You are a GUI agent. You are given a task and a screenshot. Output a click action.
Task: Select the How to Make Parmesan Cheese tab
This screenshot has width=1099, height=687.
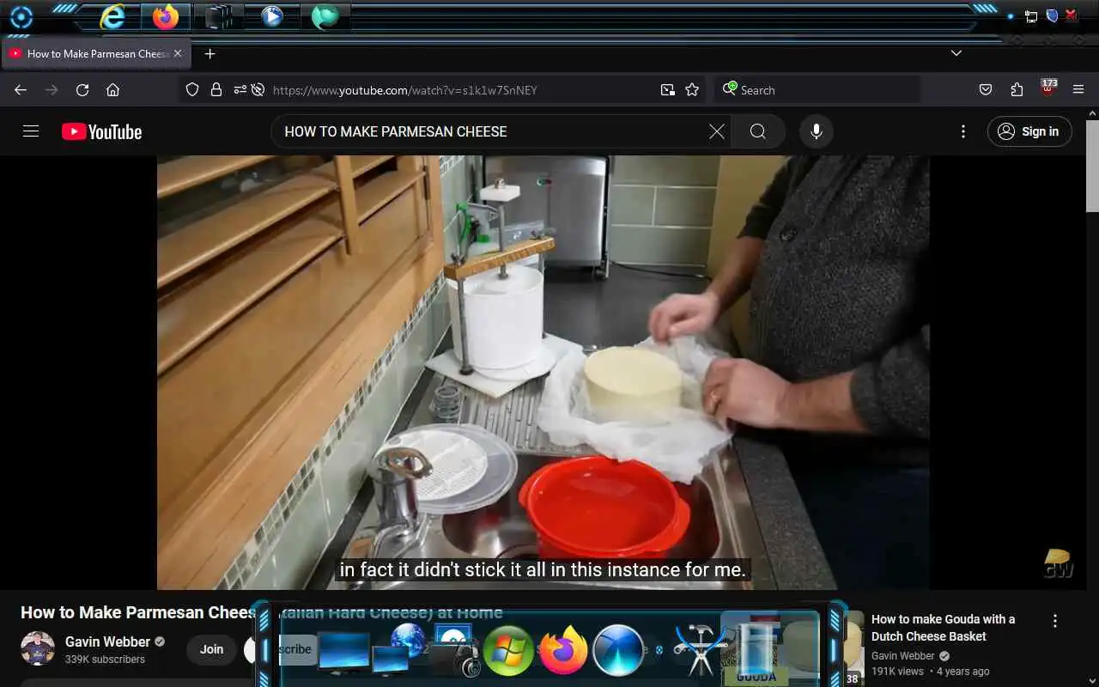95,53
